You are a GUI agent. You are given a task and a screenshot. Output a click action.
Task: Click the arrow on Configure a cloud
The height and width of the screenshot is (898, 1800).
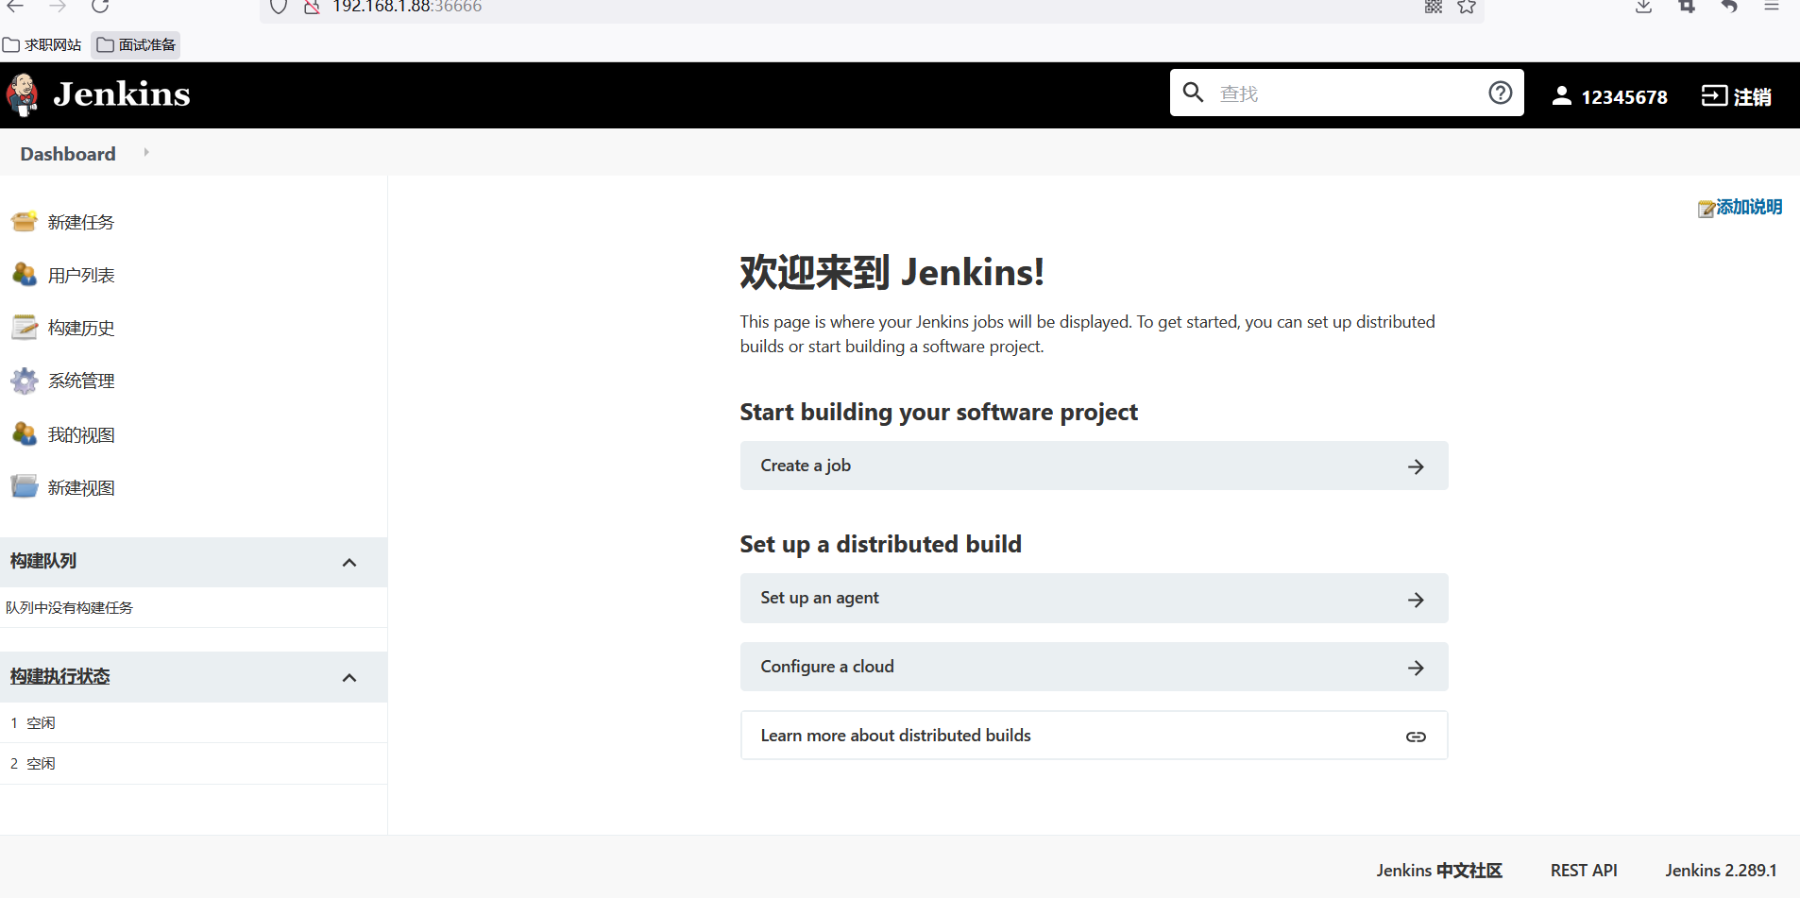[x=1416, y=668]
